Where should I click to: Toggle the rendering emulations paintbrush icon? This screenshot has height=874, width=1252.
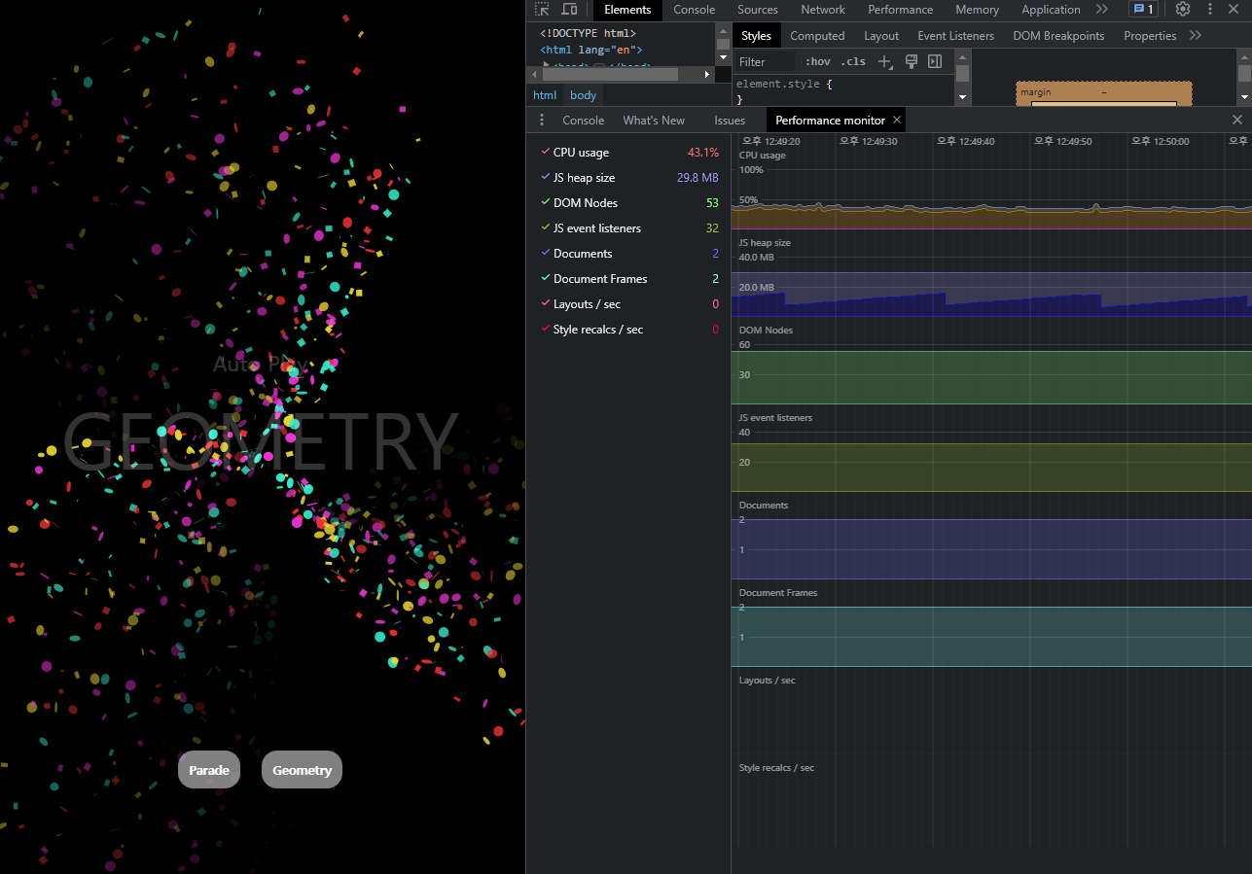[912, 61]
